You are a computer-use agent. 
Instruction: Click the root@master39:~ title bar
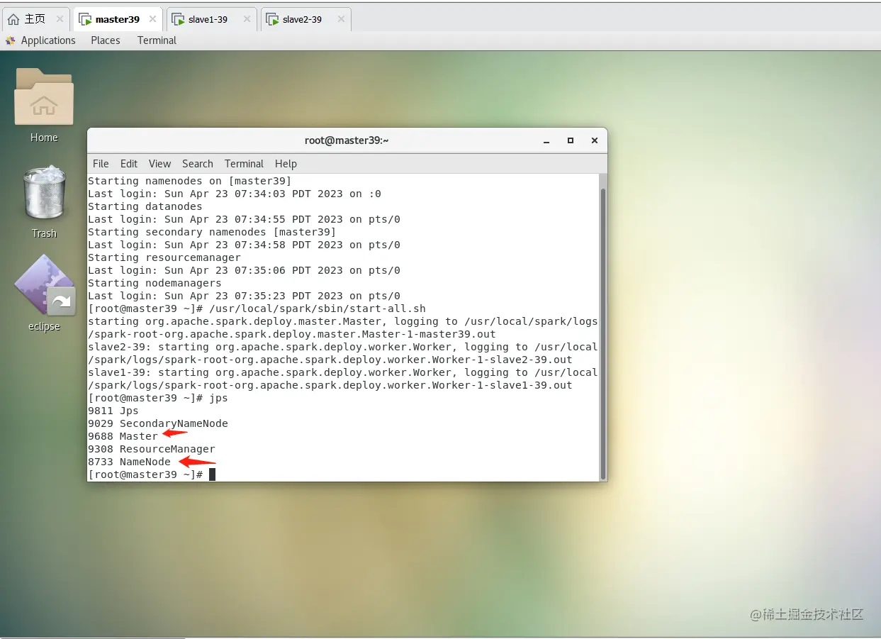[x=347, y=140]
